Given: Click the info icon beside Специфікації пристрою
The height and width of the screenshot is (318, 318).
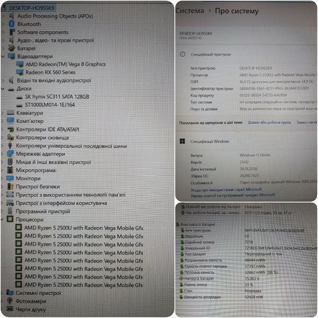Looking at the screenshot, I should (182, 54).
